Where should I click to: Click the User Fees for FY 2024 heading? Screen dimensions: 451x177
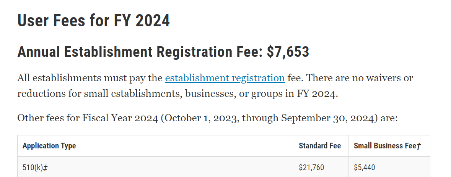(93, 21)
